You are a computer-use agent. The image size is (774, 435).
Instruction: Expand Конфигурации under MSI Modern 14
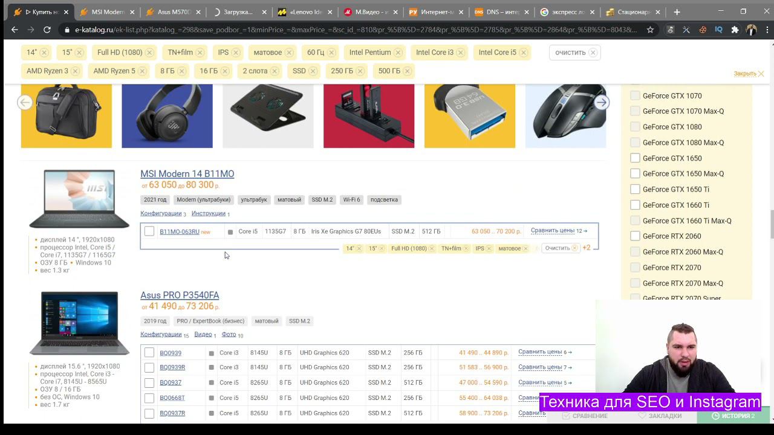click(161, 213)
